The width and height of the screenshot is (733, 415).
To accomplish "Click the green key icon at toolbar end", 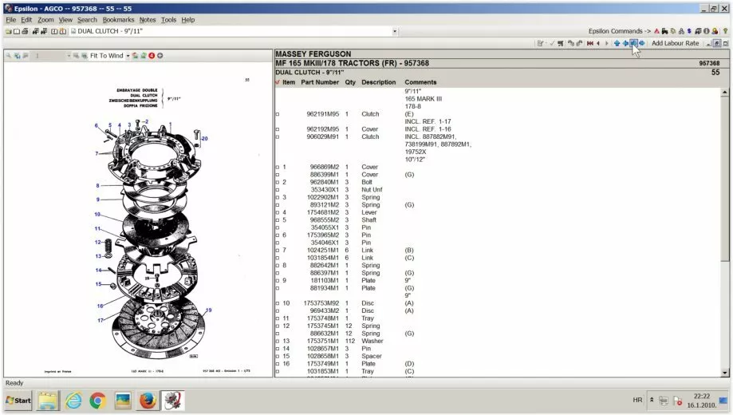I will click(x=725, y=31).
